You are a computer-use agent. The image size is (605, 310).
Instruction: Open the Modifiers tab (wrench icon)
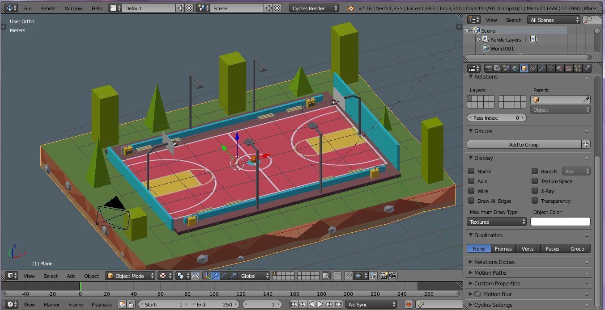click(x=542, y=68)
